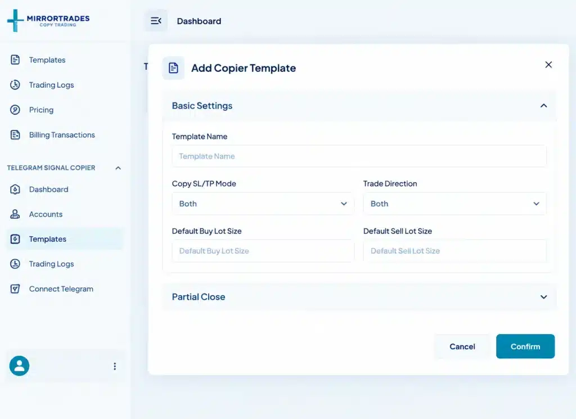Collapse the Telegram Signal Copier section
Image resolution: width=576 pixels, height=419 pixels.
118,168
